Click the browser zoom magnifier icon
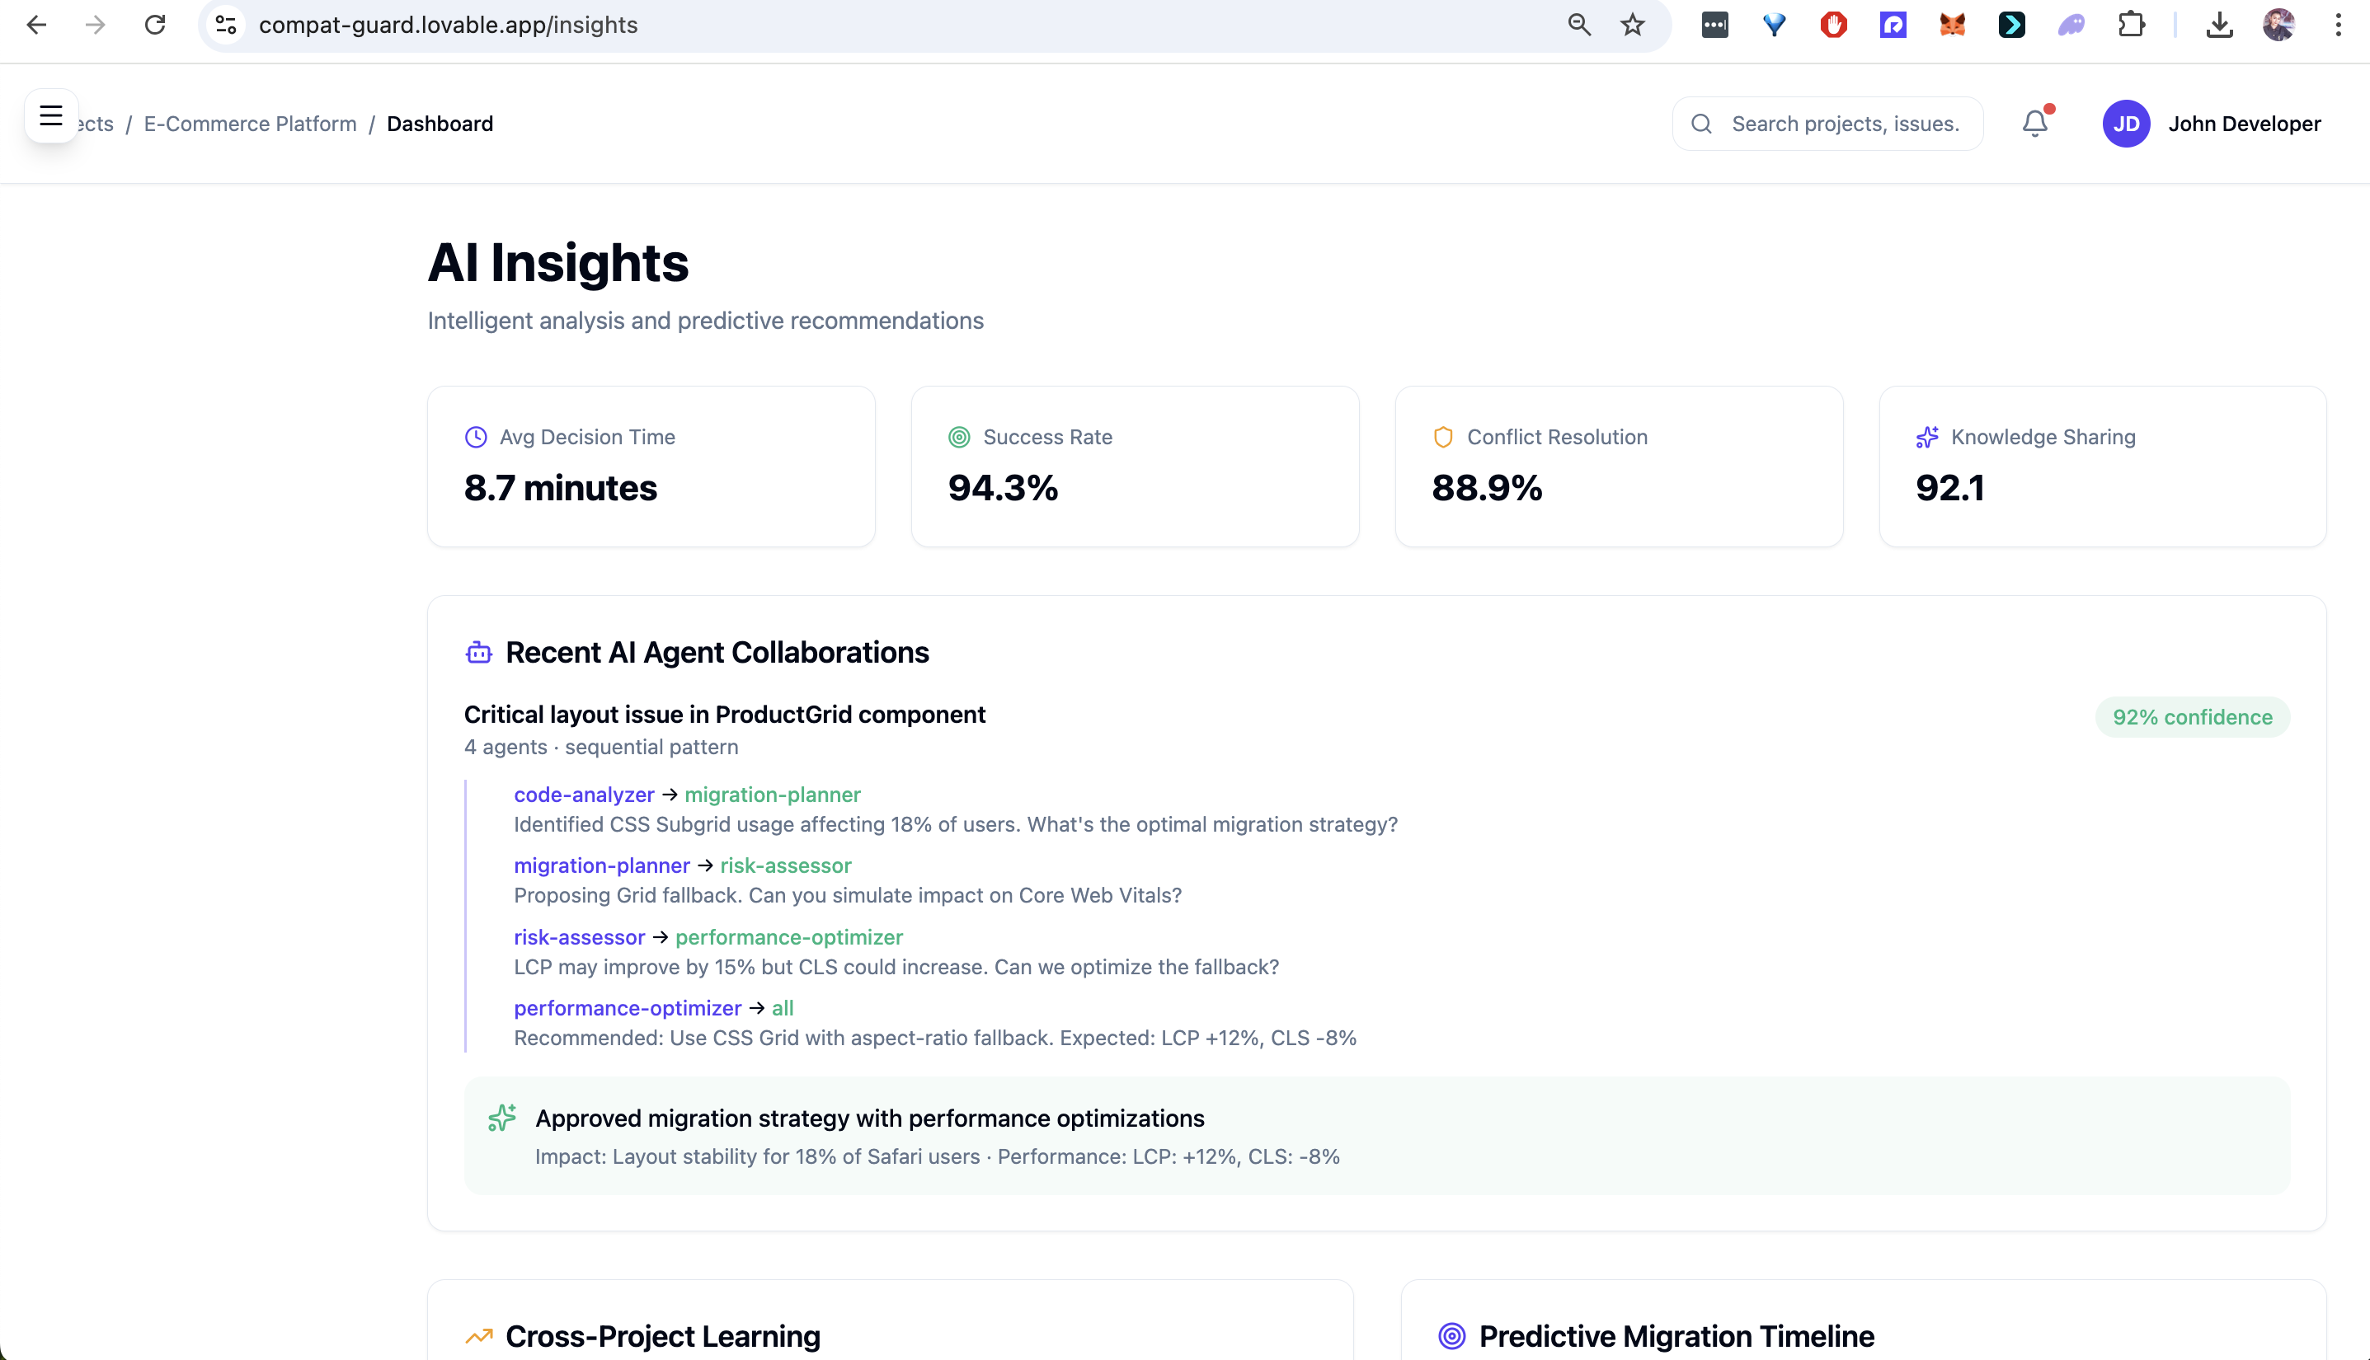This screenshot has height=1360, width=2370. coord(1578,26)
